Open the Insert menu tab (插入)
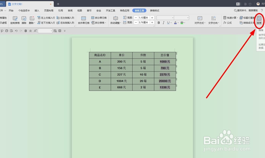This screenshot has width=265, height=158. click(37, 10)
